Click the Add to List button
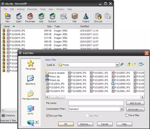 point(135,103)
